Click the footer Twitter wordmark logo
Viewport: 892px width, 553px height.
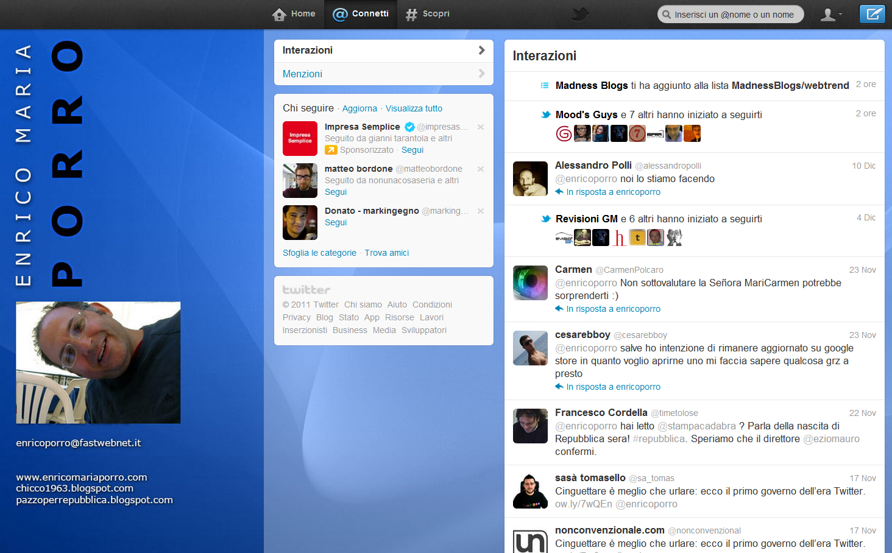click(306, 290)
